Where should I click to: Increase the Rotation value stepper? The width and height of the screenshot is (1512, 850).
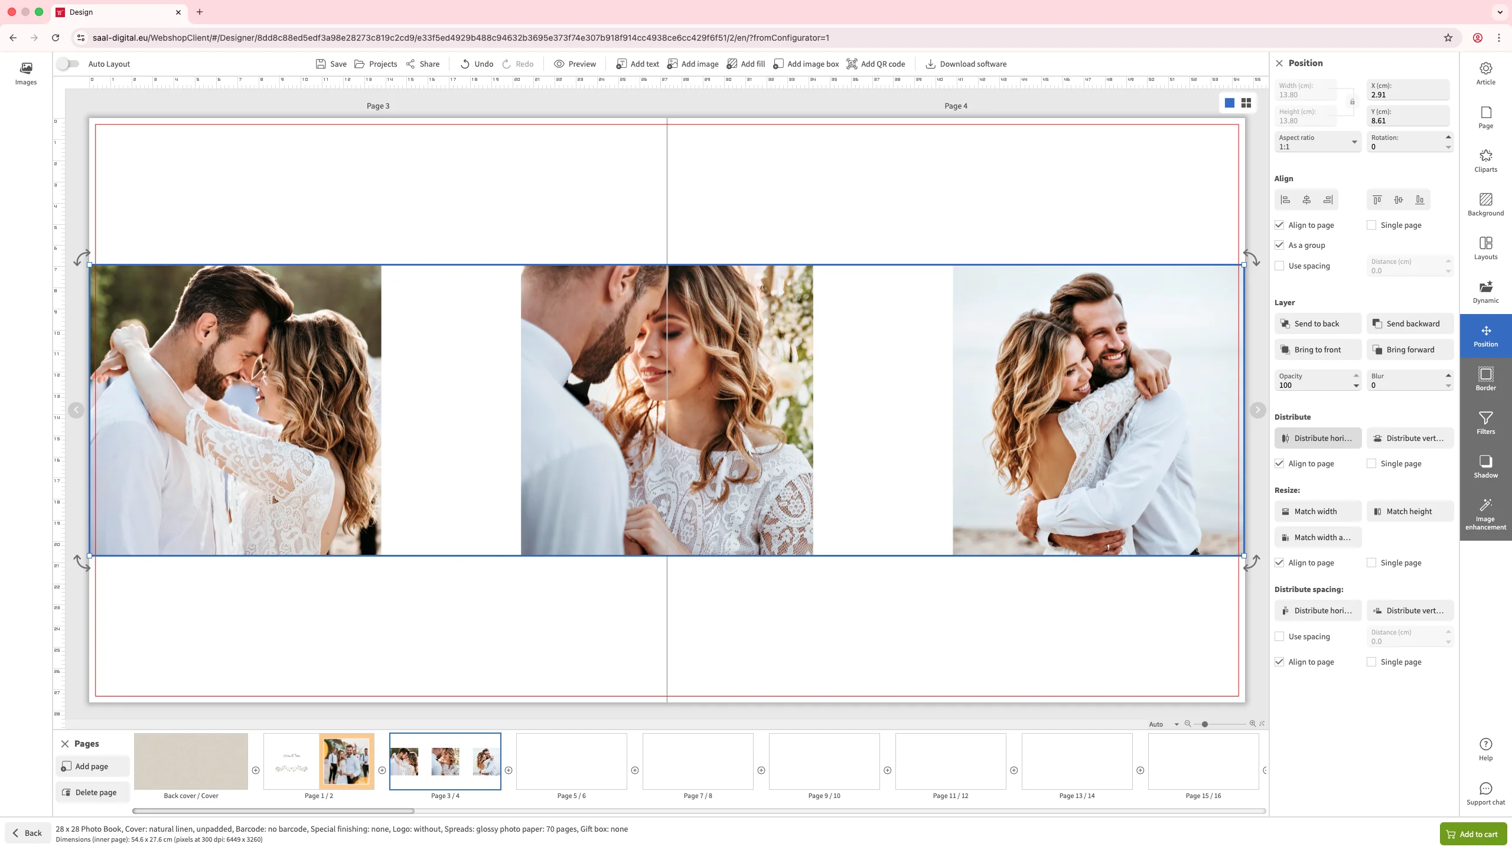tap(1448, 137)
